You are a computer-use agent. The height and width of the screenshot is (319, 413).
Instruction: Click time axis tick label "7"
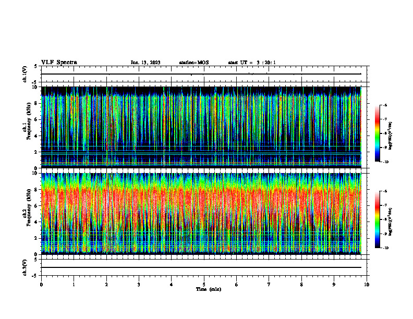269,285
